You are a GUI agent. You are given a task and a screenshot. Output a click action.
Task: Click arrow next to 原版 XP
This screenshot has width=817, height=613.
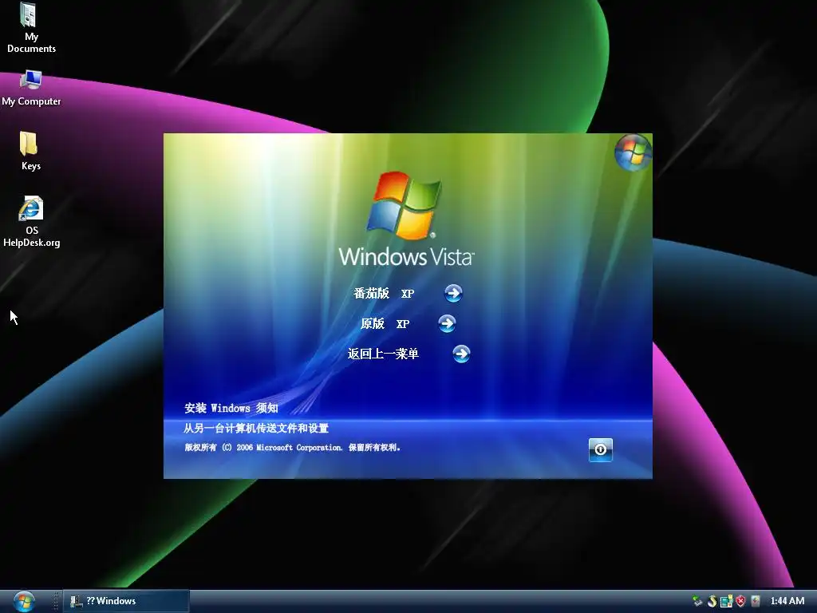pyautogui.click(x=447, y=324)
